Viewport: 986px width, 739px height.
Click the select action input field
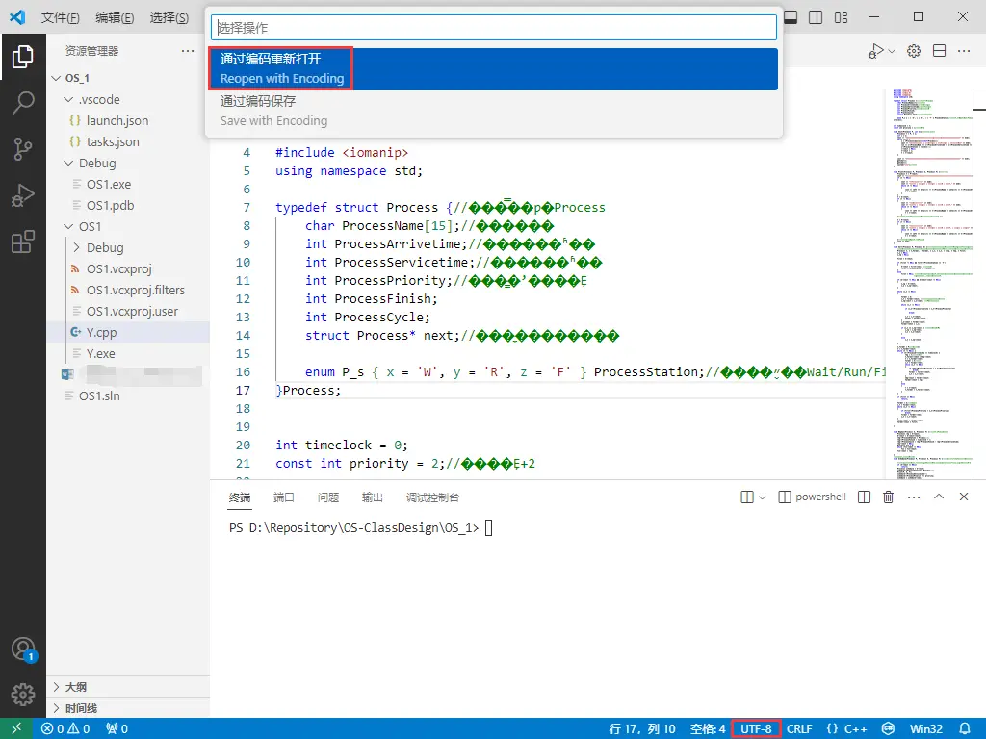pos(494,28)
